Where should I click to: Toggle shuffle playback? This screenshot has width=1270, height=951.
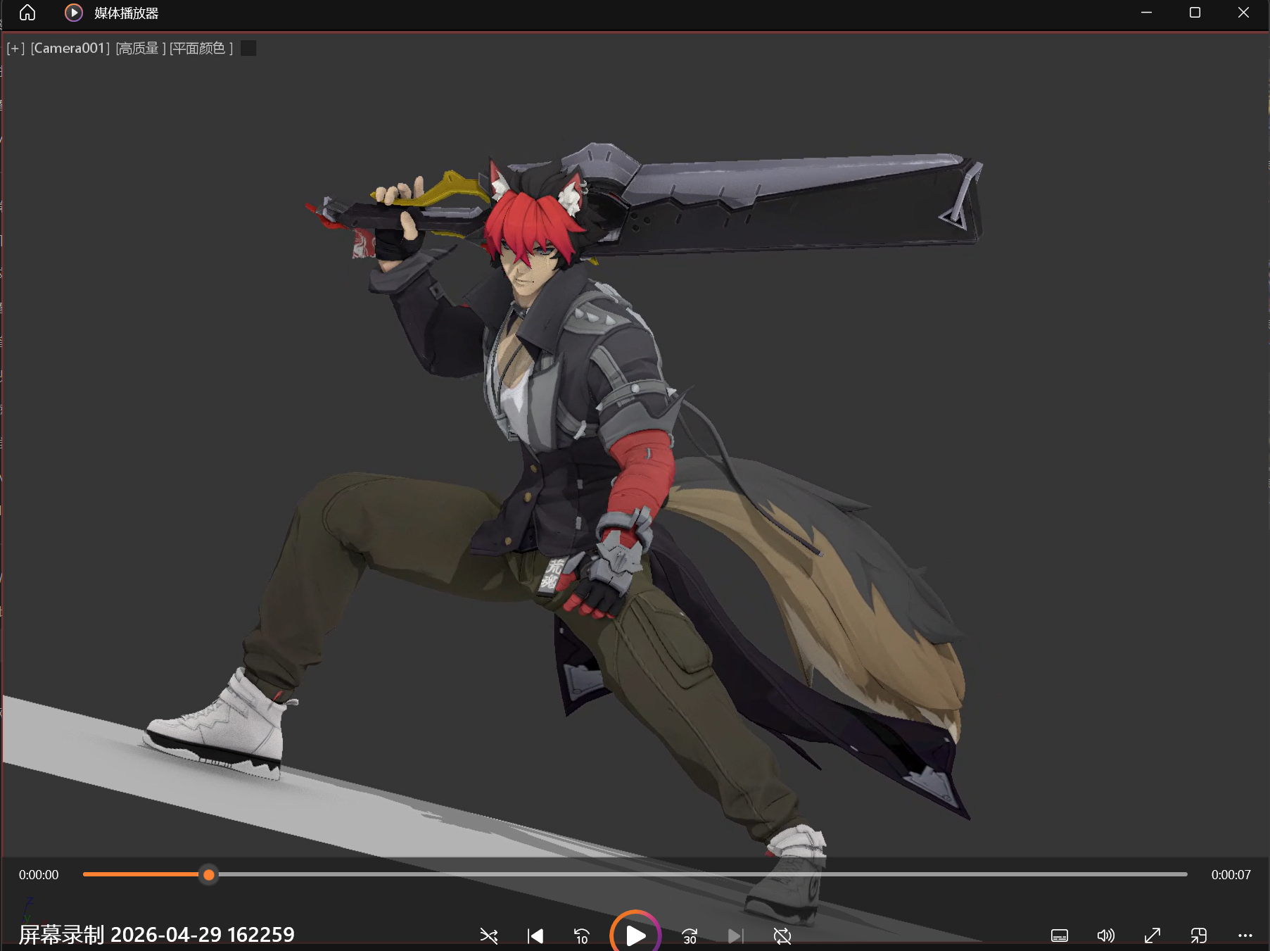[x=489, y=936]
